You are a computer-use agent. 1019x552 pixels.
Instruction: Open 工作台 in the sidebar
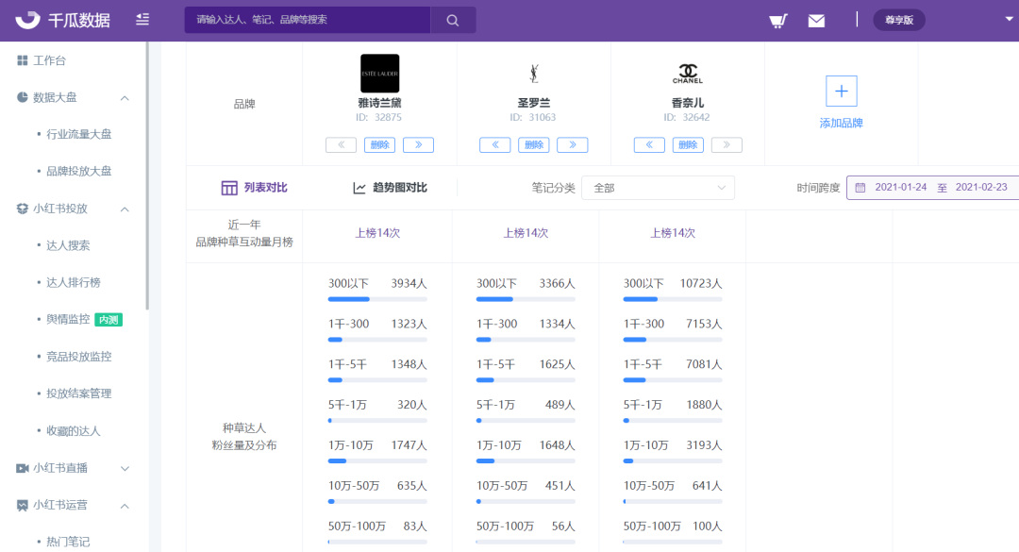tap(49, 60)
